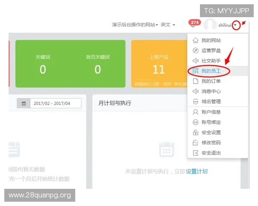This screenshot has width=258, height=206.
Task: Click the pencil icon beside 修改密码
Action: (195, 142)
